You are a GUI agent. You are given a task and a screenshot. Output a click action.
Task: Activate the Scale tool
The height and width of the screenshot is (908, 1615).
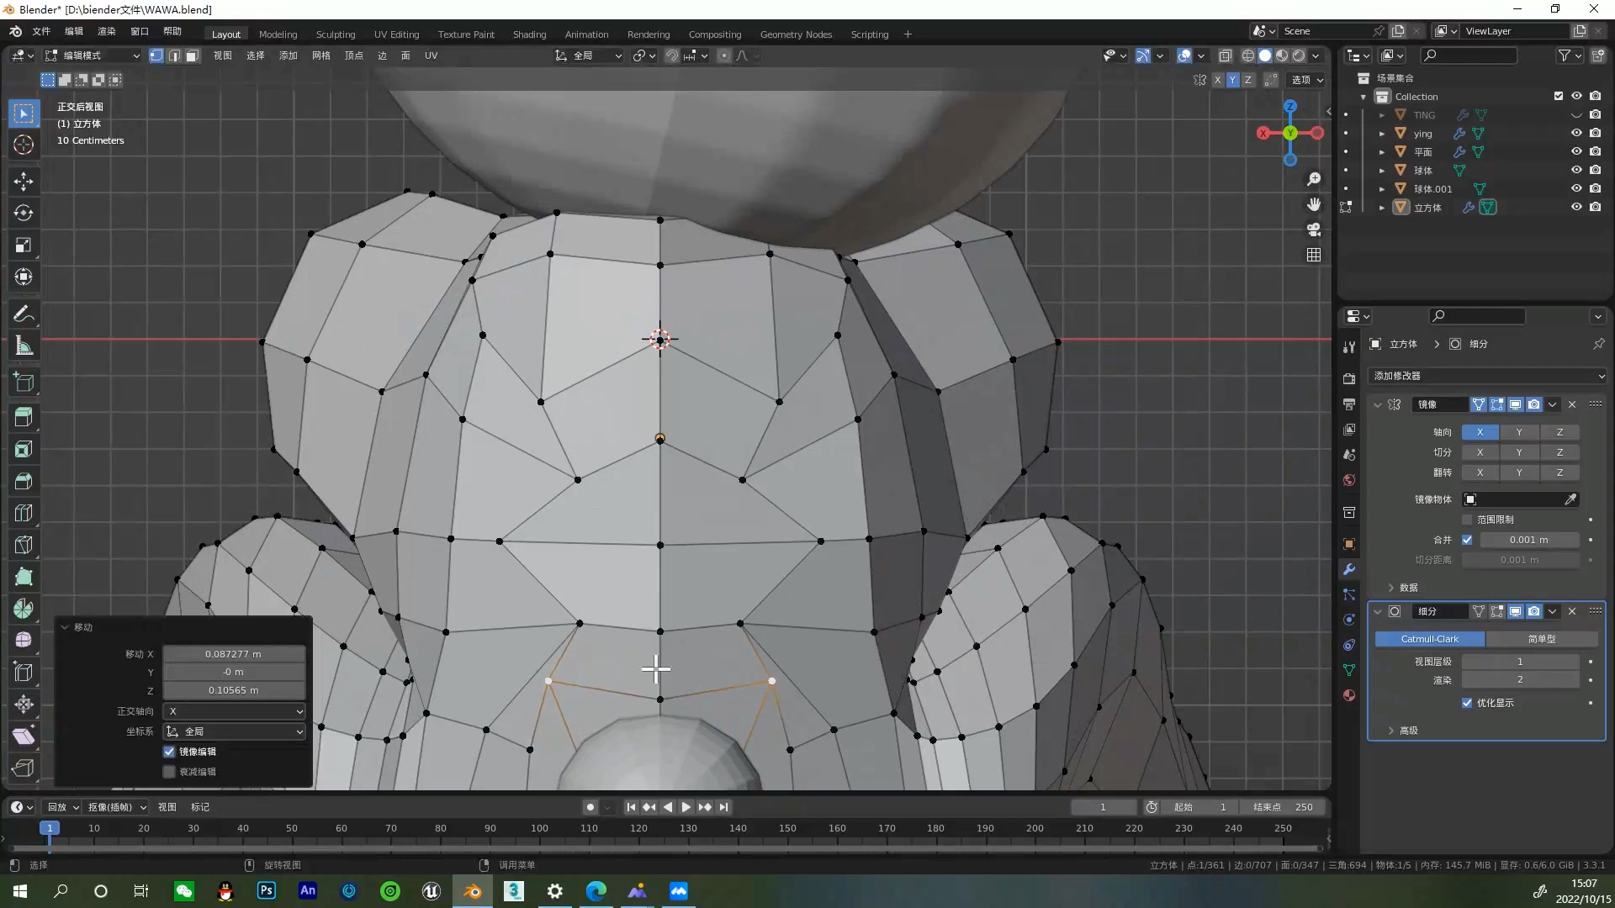pyautogui.click(x=24, y=245)
